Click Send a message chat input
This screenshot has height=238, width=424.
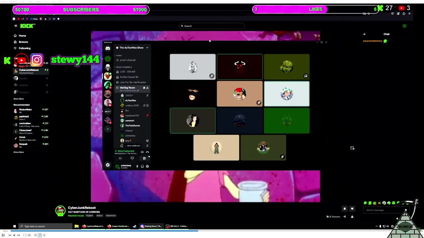[386, 210]
